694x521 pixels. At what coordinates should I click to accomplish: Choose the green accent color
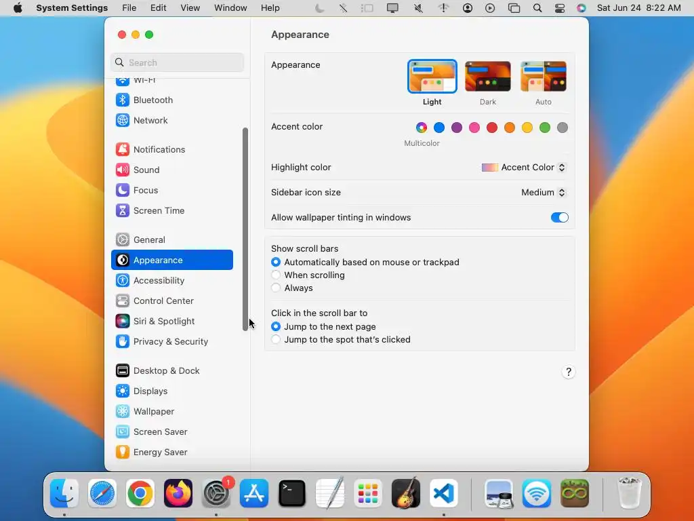pos(545,128)
